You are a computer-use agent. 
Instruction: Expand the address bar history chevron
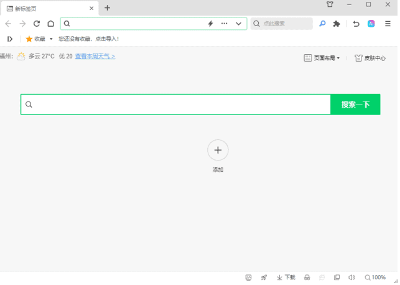(x=238, y=24)
